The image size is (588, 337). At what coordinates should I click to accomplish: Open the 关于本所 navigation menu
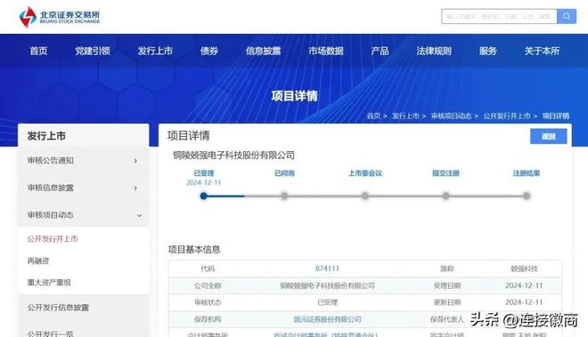point(542,51)
